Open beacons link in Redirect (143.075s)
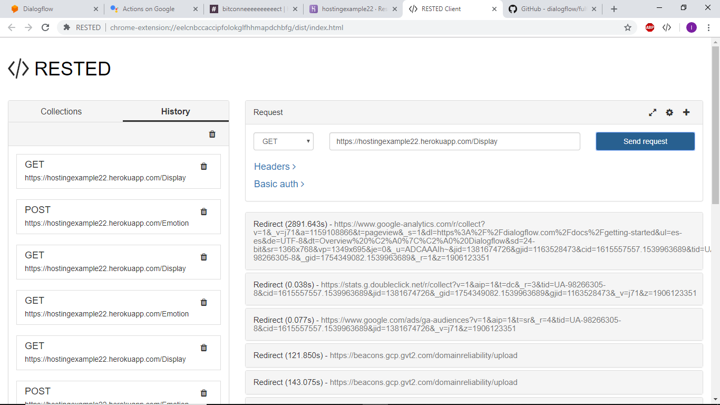The height and width of the screenshot is (405, 720). (x=424, y=382)
